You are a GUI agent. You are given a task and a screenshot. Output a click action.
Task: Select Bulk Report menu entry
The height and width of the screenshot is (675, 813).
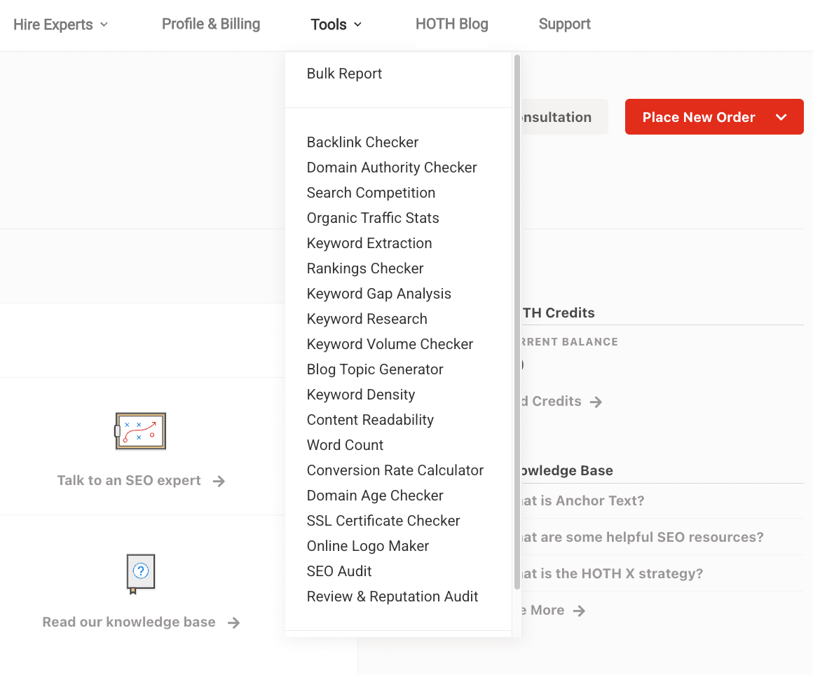pos(344,74)
